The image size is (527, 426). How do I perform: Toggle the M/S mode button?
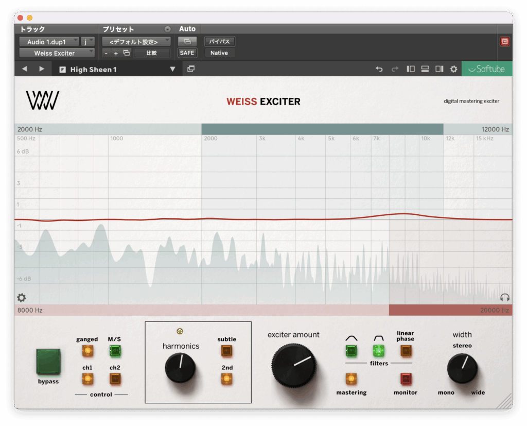coord(115,351)
